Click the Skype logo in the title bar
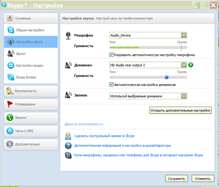219x187 pixels. pos(4,5)
